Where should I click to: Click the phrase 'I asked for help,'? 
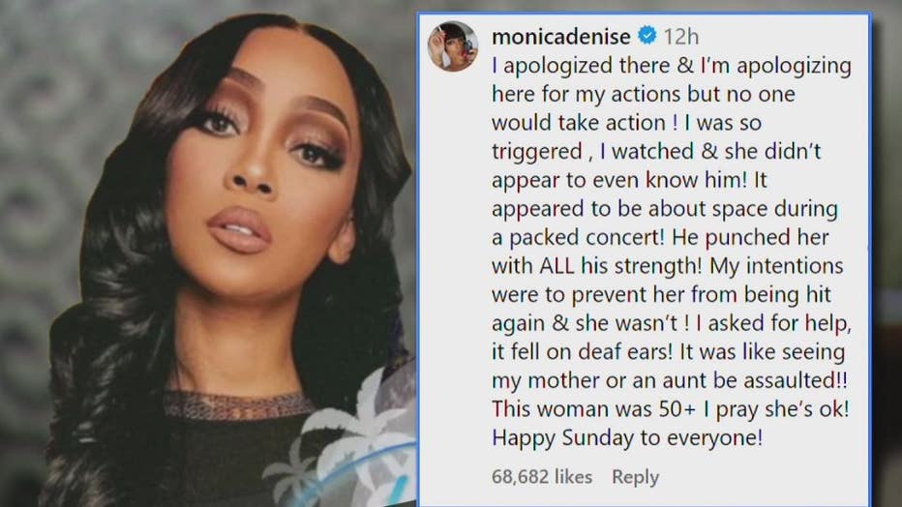click(773, 323)
